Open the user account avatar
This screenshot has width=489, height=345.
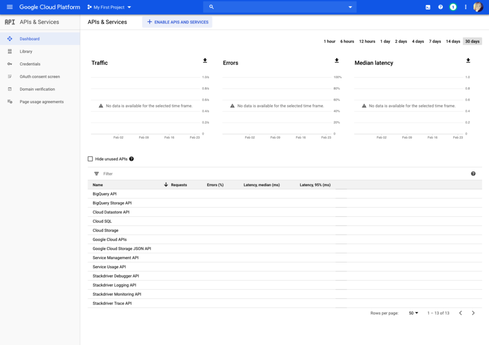(478, 7)
